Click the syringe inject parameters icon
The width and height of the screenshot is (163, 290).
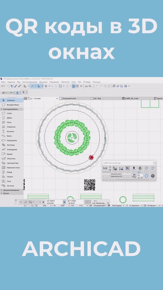[19, 86]
